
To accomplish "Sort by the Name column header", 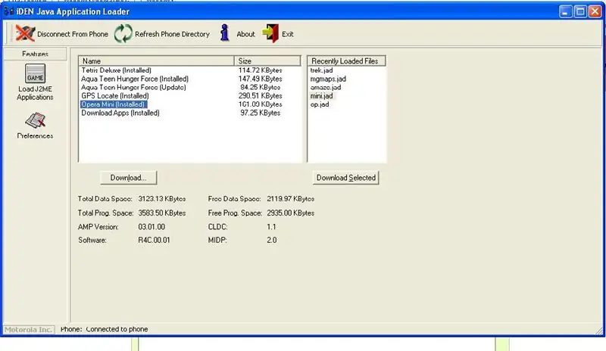I will click(x=156, y=61).
